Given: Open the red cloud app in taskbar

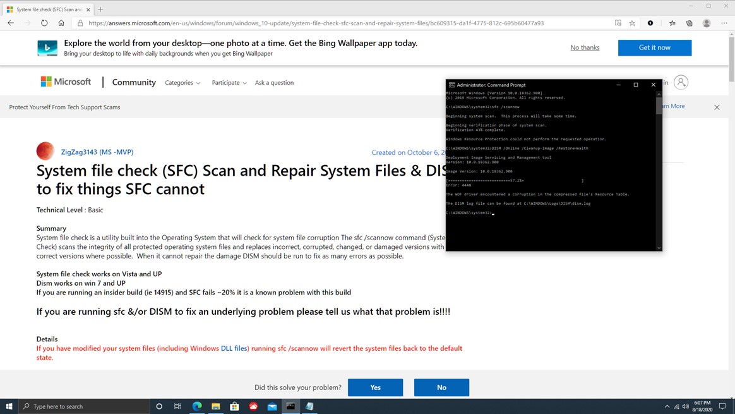Looking at the screenshot, I should 253,406.
